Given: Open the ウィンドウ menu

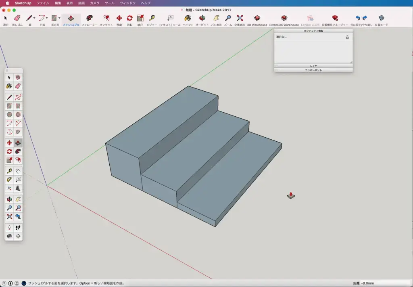Looking at the screenshot, I should 128,3.
